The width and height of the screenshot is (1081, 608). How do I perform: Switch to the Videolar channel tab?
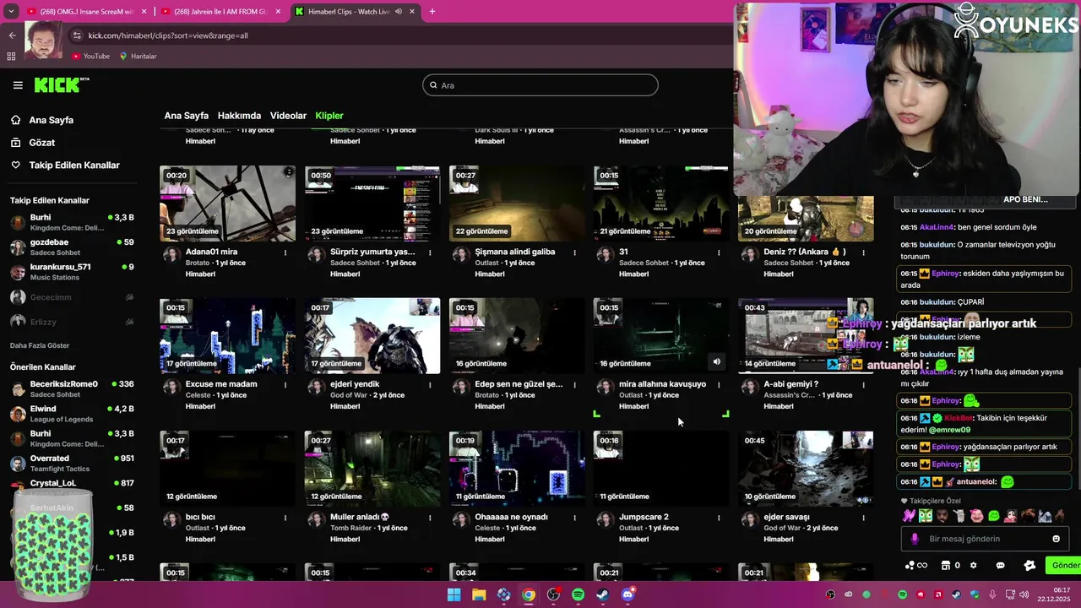(288, 116)
